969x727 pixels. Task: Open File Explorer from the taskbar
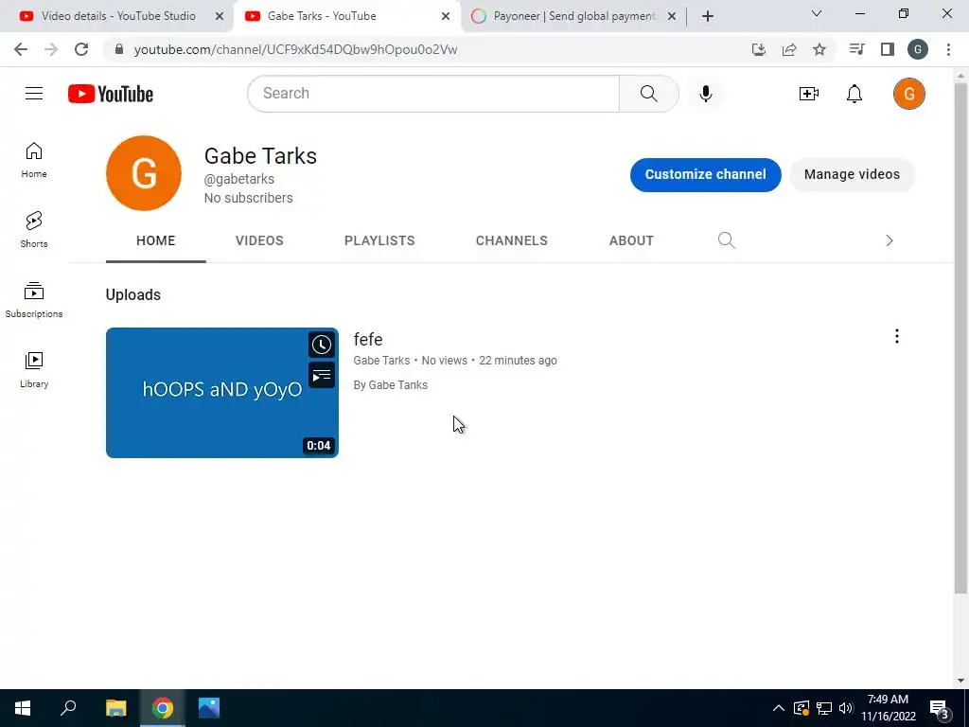click(115, 708)
